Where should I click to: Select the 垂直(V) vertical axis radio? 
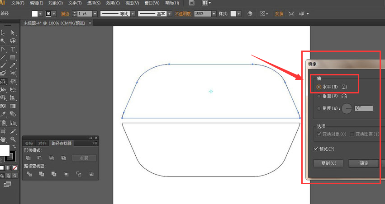[319, 96]
